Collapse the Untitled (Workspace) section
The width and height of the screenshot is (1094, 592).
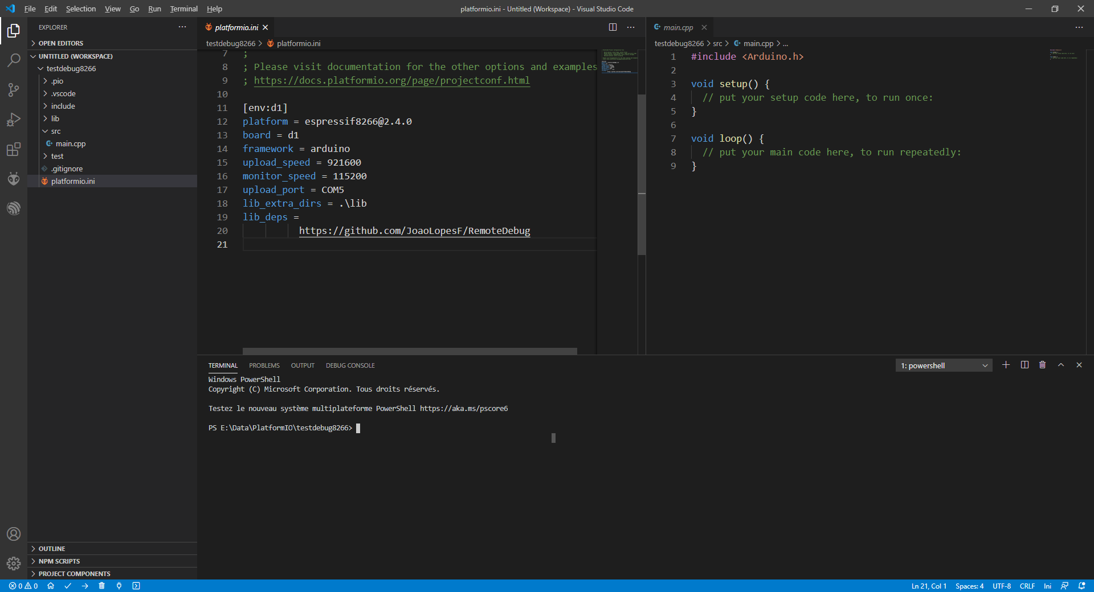[x=112, y=56]
